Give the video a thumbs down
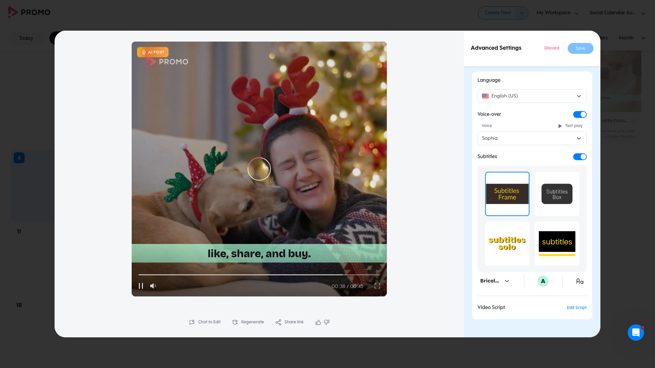The image size is (655, 368). (327, 322)
